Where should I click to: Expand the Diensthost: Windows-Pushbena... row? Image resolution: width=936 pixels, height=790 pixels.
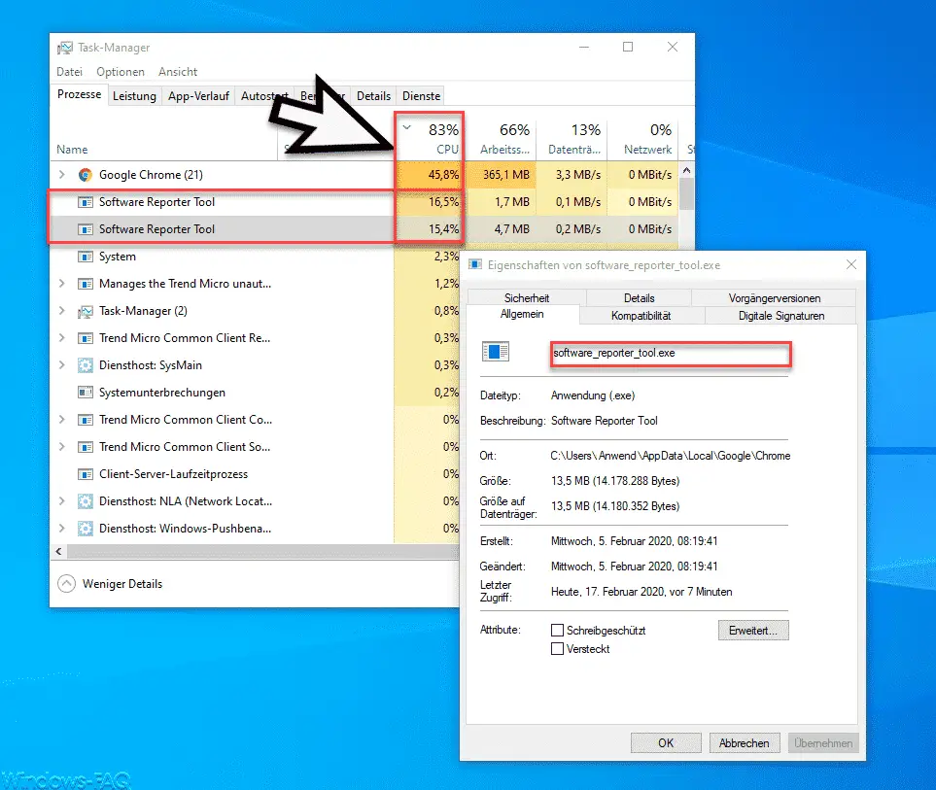[61, 528]
